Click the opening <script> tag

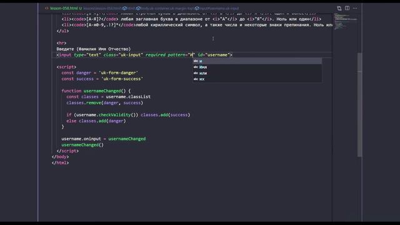[66, 67]
